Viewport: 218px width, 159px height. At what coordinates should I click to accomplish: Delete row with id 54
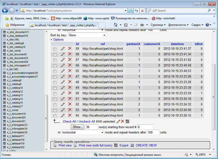tap(70, 115)
